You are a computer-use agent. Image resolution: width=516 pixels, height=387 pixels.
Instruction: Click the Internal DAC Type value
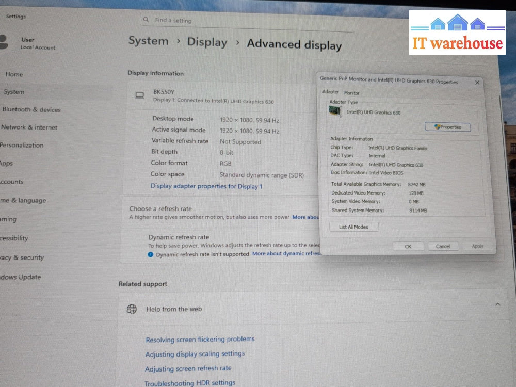click(377, 156)
